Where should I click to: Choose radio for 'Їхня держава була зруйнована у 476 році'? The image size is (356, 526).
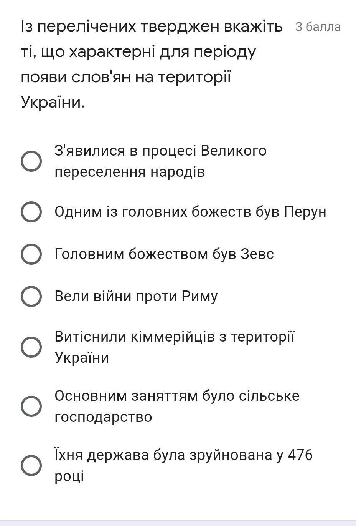point(31,465)
